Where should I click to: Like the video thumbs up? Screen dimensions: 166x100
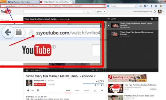28,90
